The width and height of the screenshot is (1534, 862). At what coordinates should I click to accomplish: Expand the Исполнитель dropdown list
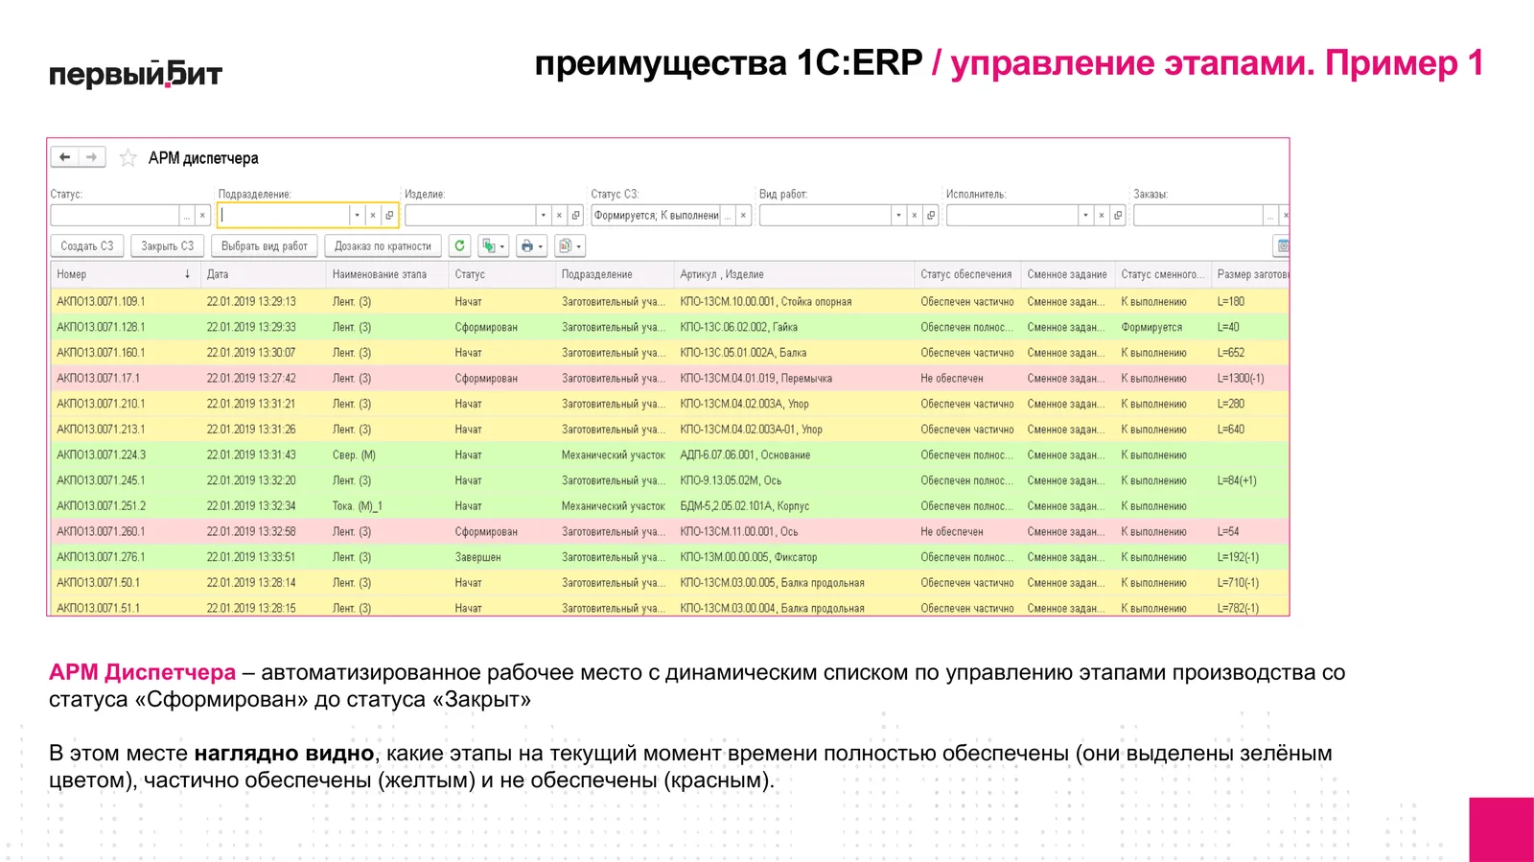click(1085, 216)
